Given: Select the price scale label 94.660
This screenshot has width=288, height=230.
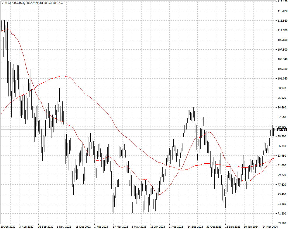Looking at the screenshot, I should pos(282,107).
